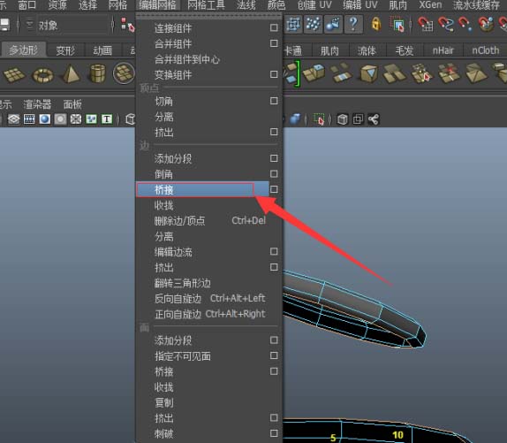Open the 创建 UV menu

[x=314, y=4]
